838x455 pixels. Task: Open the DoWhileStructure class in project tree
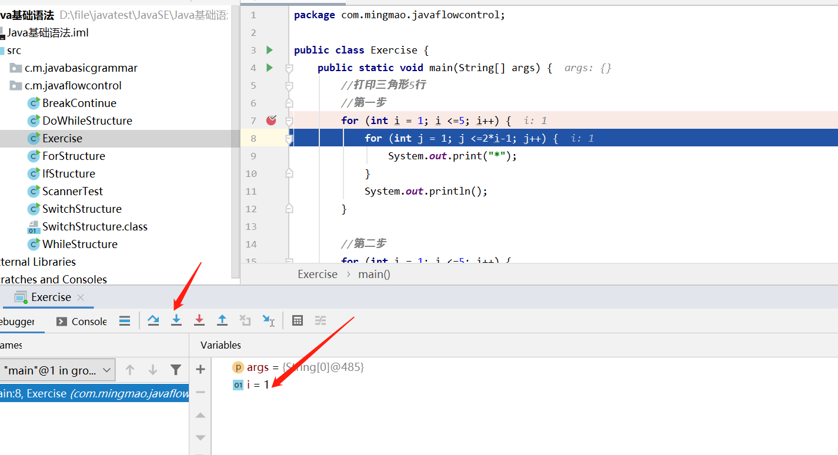[87, 121]
